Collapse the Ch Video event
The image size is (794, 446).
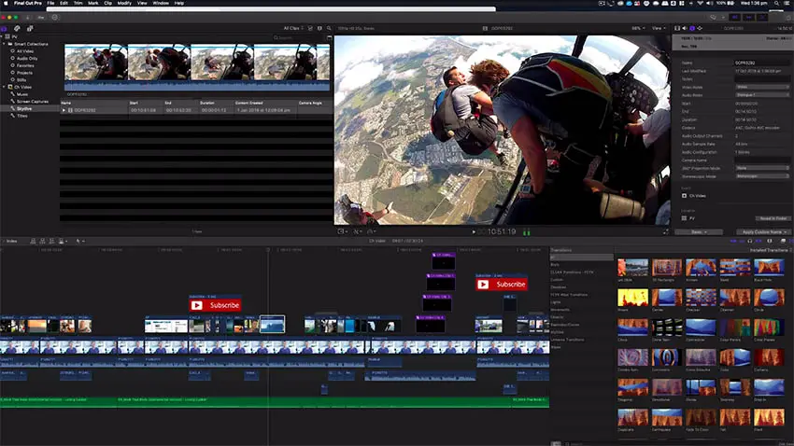click(4, 87)
